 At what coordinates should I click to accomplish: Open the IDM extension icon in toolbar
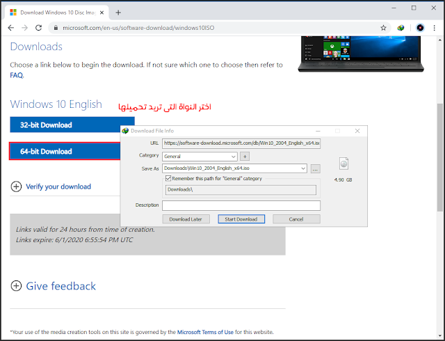click(400, 28)
